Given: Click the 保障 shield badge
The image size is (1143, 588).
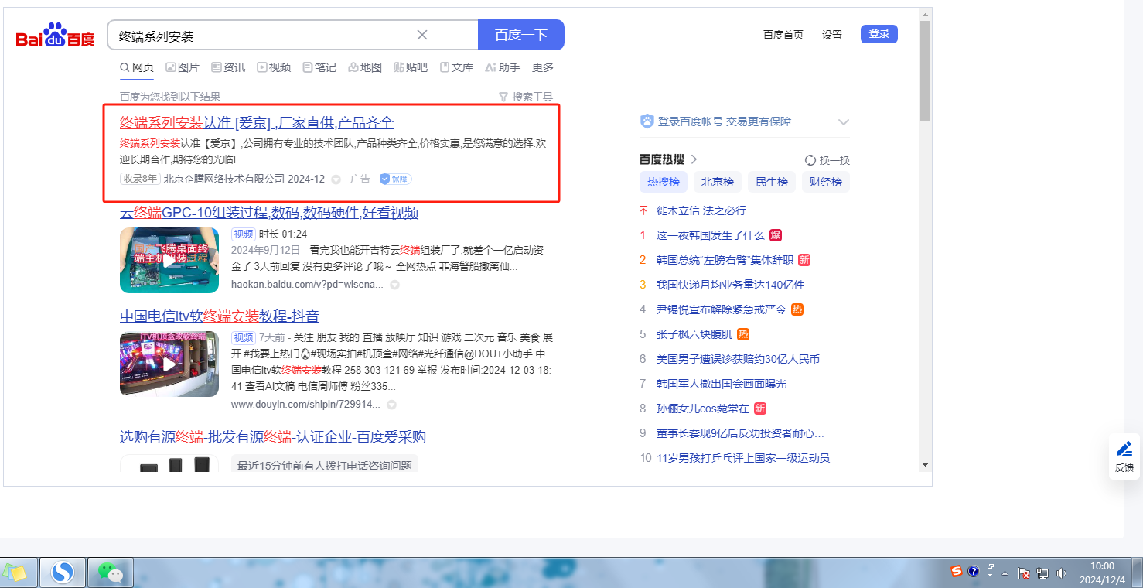Looking at the screenshot, I should 395,179.
